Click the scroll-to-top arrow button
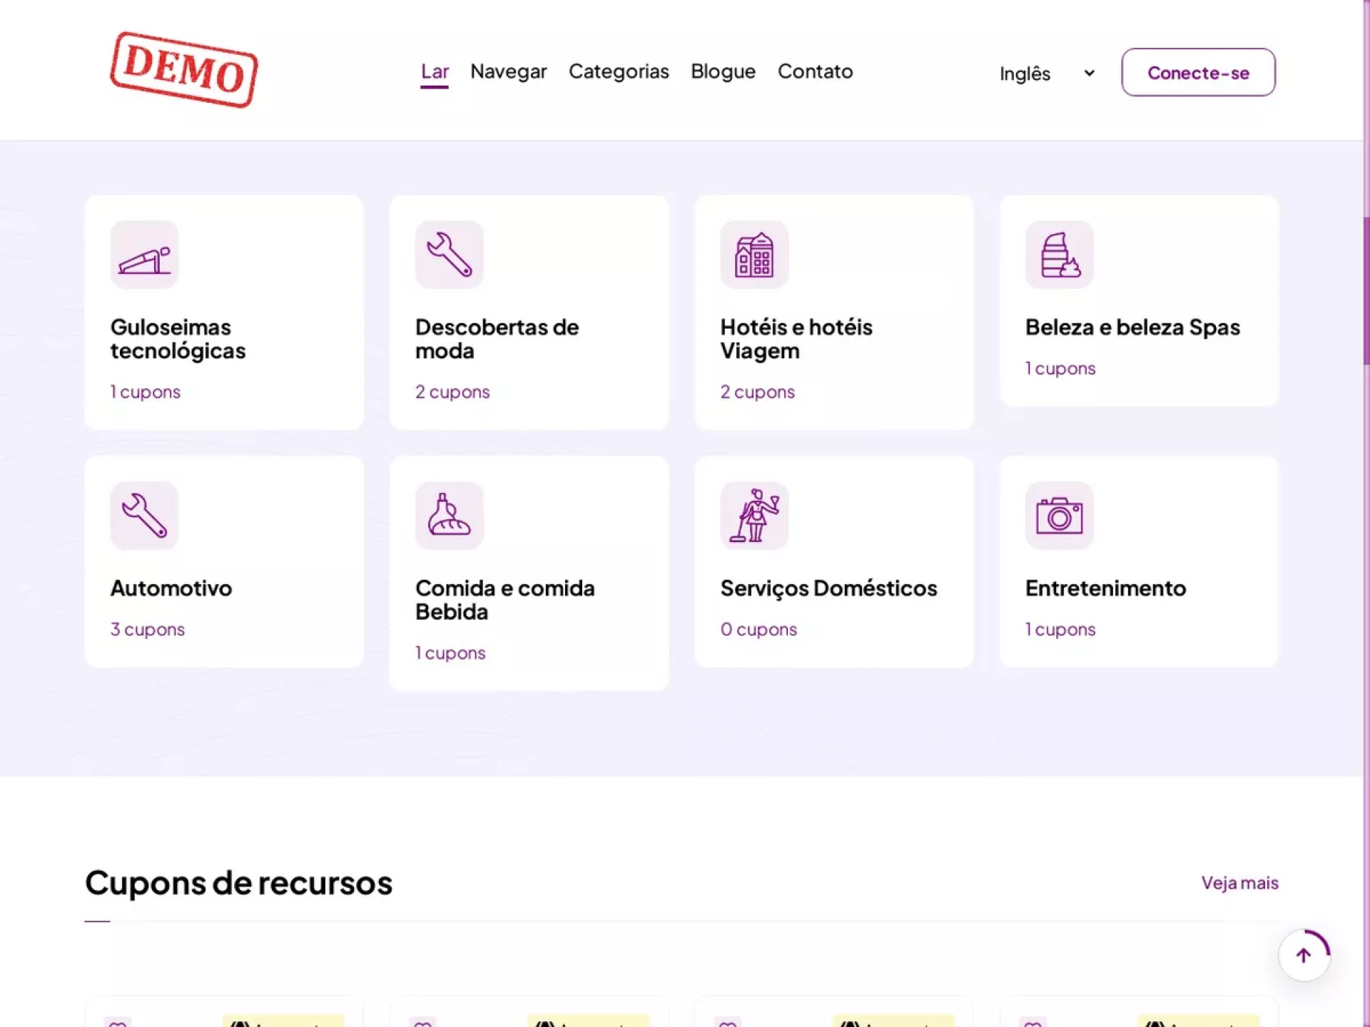 (1304, 956)
